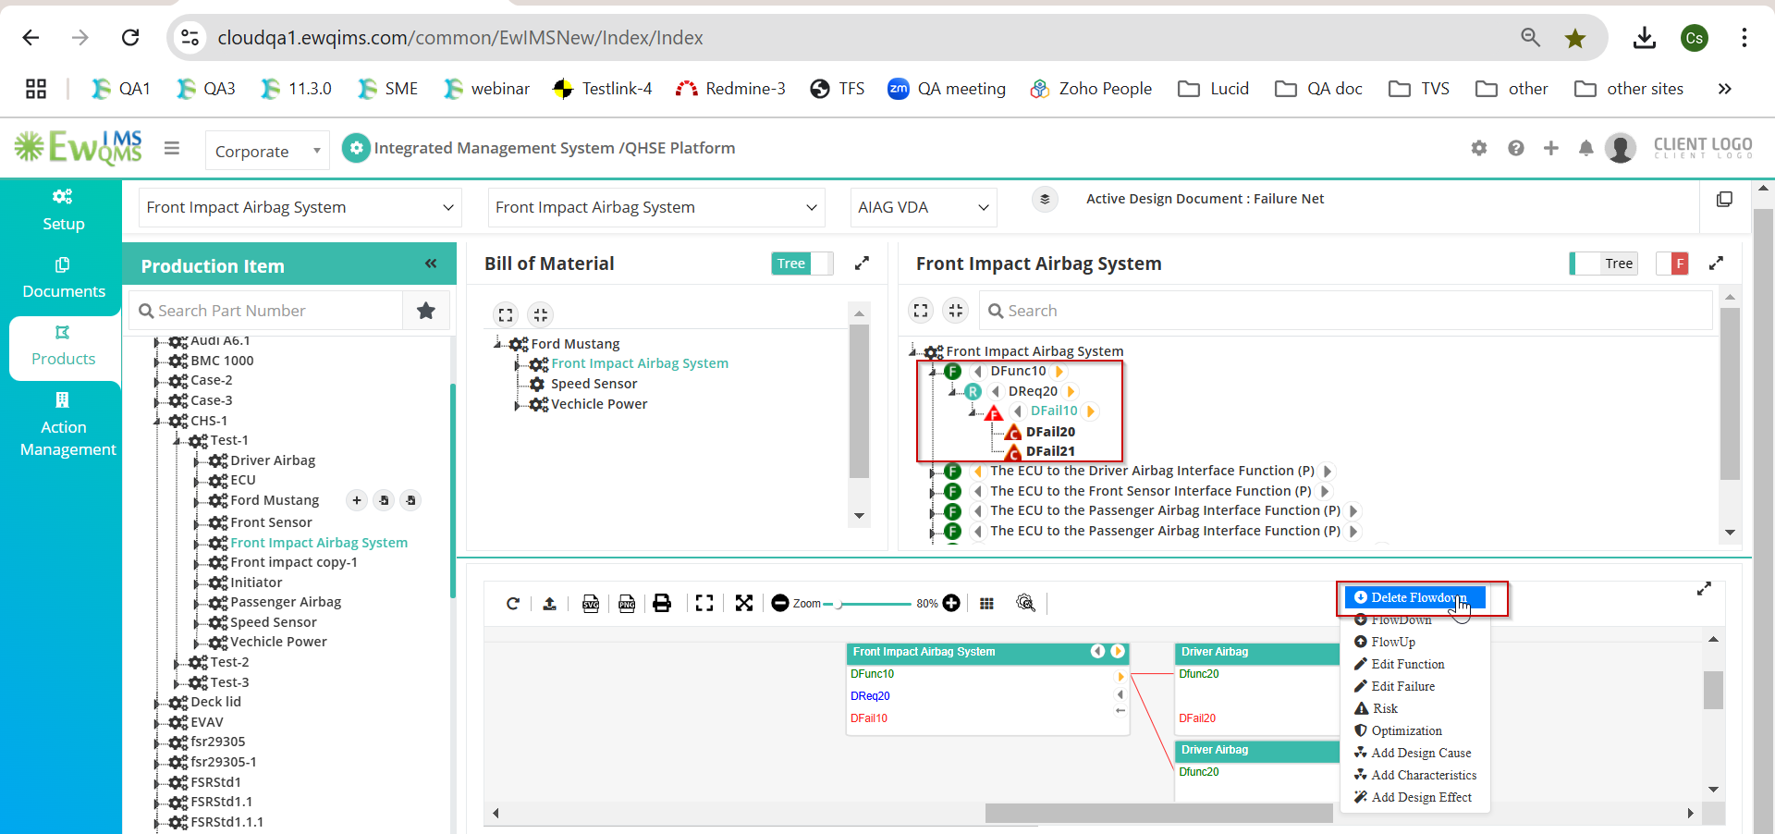1775x834 pixels.
Task: Focus the Search Part Number field
Action: point(266,311)
